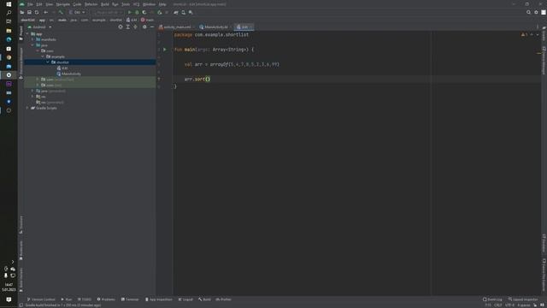547x308 pixels.
Task: Open Project panel gear options
Action: point(144,27)
